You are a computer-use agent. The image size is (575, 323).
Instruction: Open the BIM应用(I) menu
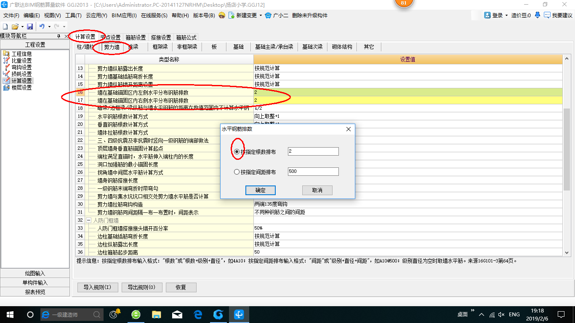[x=124, y=16]
